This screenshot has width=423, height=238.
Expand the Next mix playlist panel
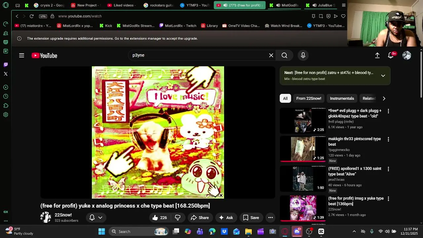pos(383,76)
